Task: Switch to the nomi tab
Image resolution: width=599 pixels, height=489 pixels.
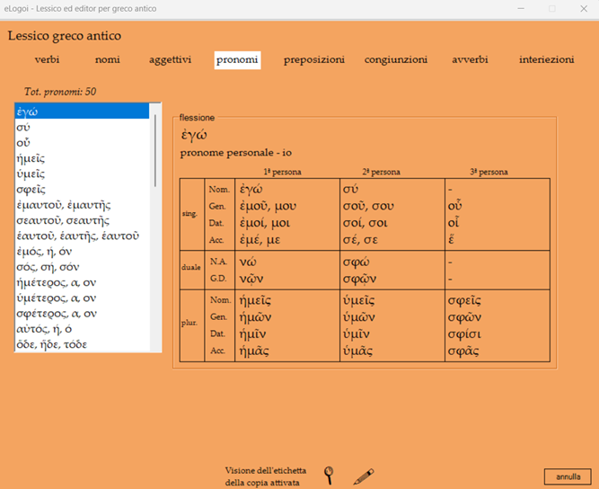Action: pos(108,60)
